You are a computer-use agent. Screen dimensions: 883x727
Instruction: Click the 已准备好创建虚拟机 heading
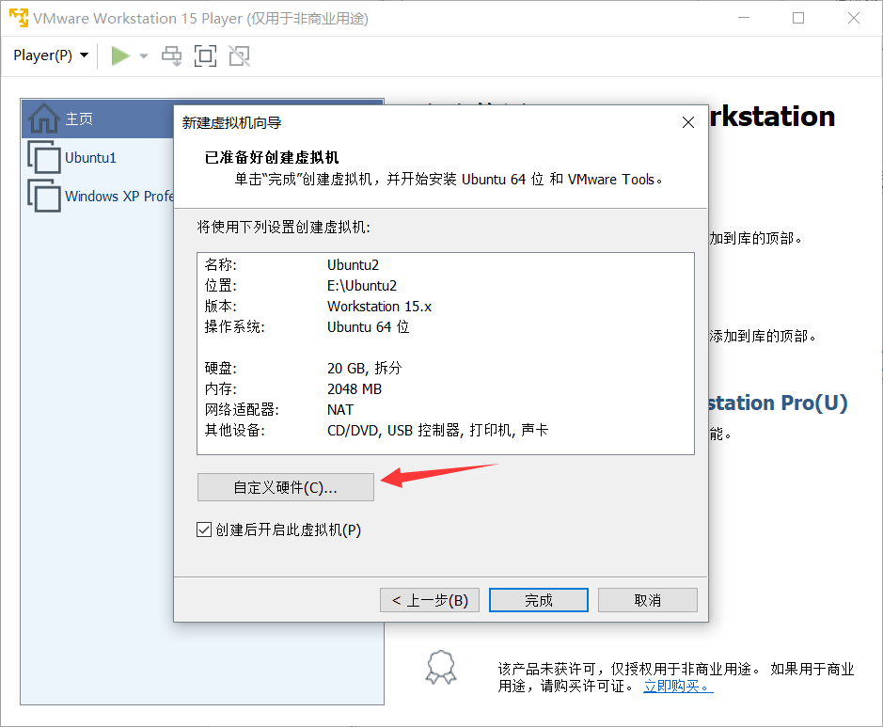(x=272, y=157)
